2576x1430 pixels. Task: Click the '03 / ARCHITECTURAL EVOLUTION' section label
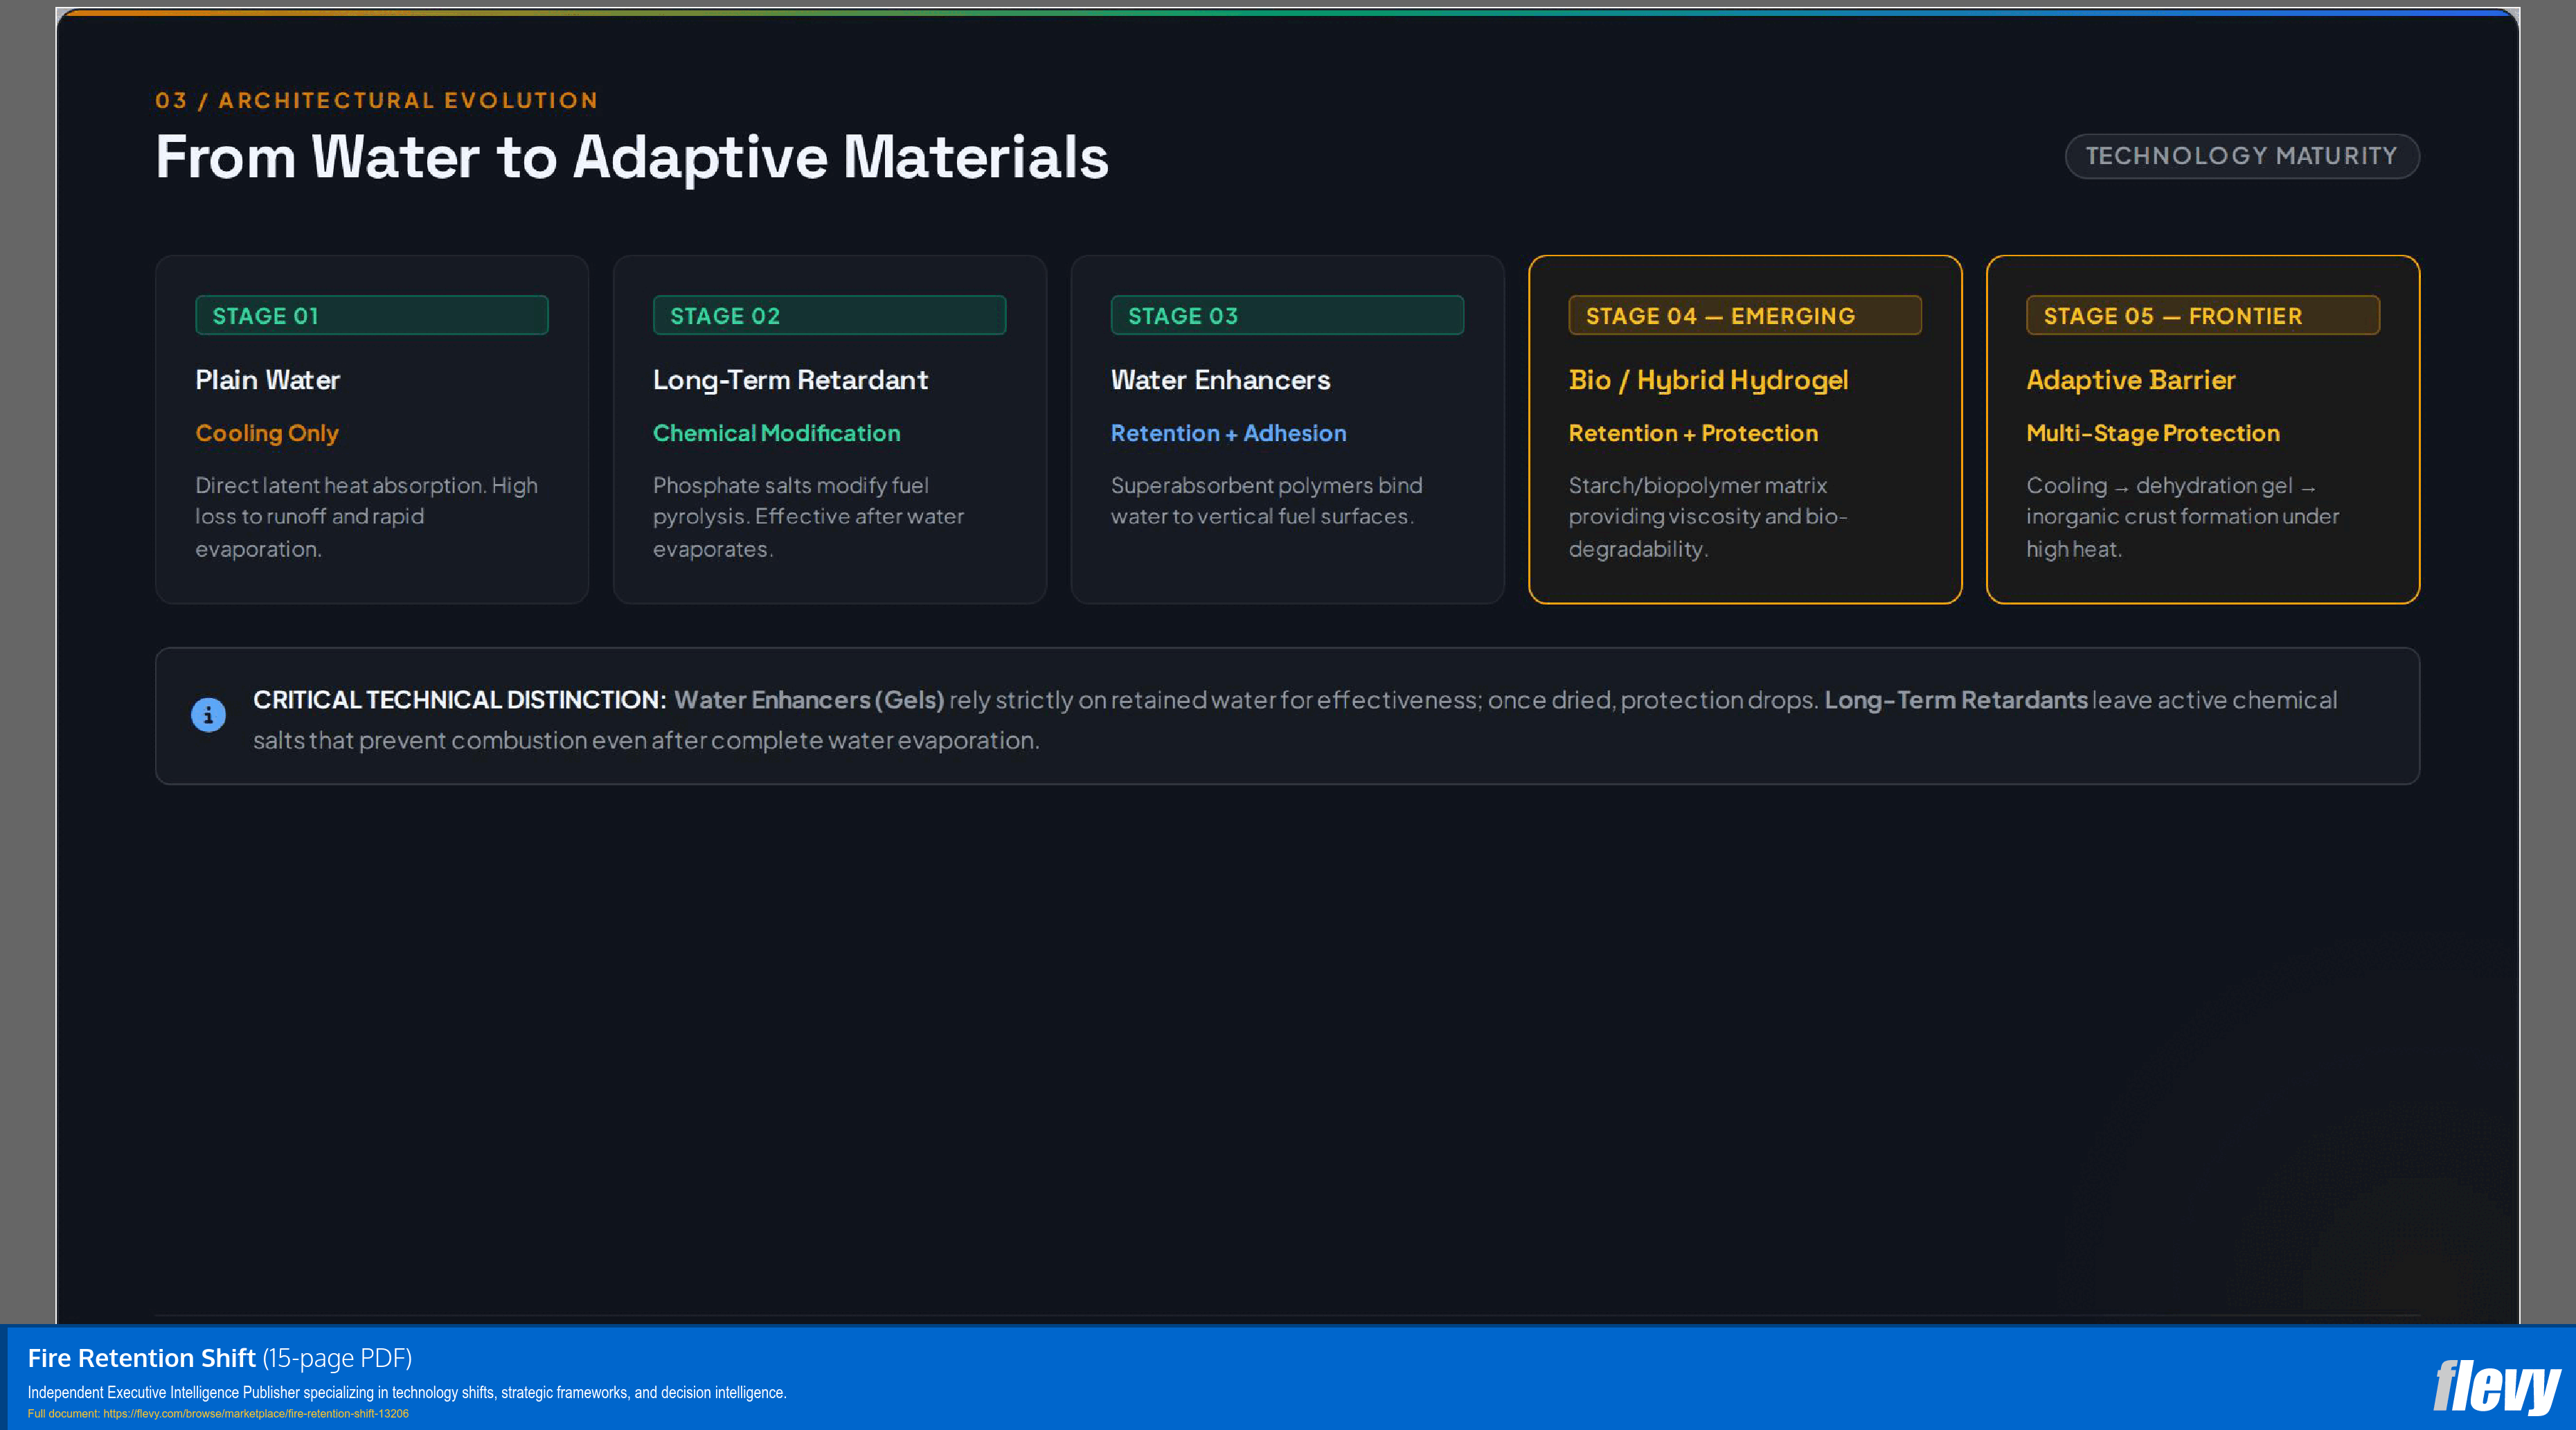(x=377, y=100)
